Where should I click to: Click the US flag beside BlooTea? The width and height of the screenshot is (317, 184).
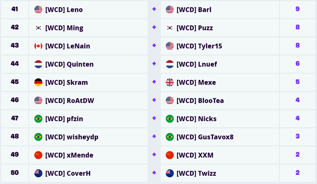click(x=170, y=101)
